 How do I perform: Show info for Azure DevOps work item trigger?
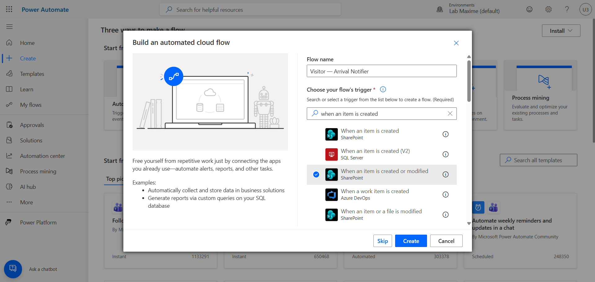(x=445, y=194)
